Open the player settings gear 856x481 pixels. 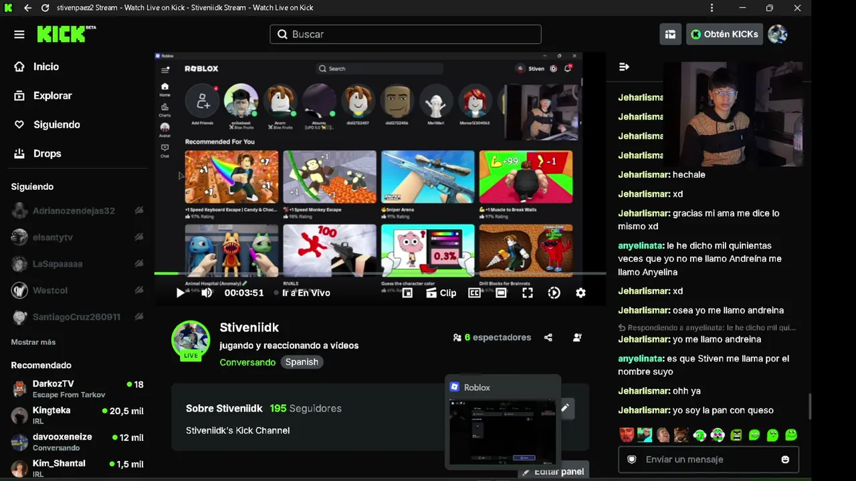pos(580,293)
